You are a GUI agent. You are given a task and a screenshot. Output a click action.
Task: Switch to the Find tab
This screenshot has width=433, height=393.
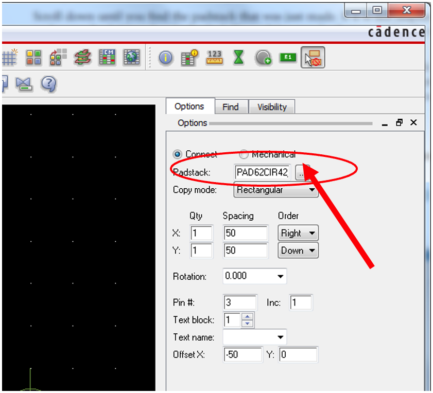pos(230,107)
